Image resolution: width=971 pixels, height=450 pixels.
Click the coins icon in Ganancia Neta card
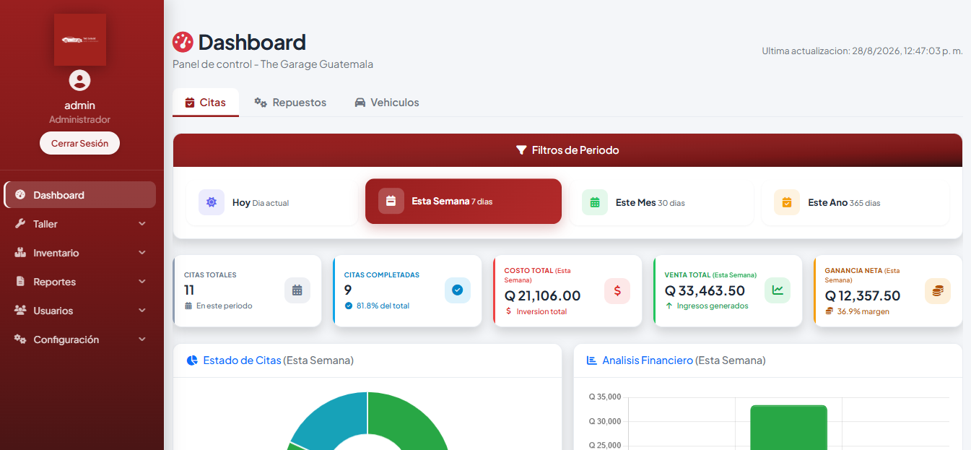(x=938, y=291)
